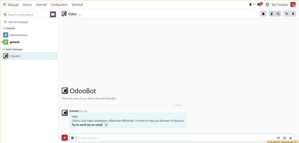Open the Administrators channel
Image resolution: width=299 pixels, height=143 pixels.
click(29, 35)
